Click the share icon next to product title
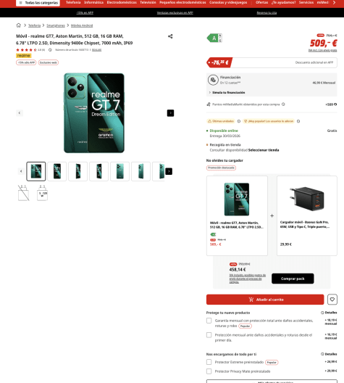The height and width of the screenshot is (383, 344). 170,36
